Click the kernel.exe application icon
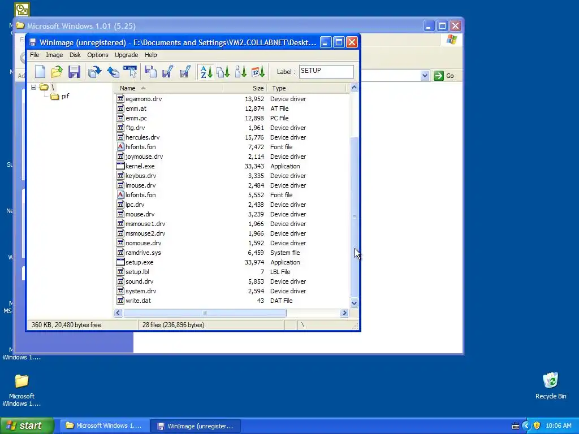 coord(120,166)
